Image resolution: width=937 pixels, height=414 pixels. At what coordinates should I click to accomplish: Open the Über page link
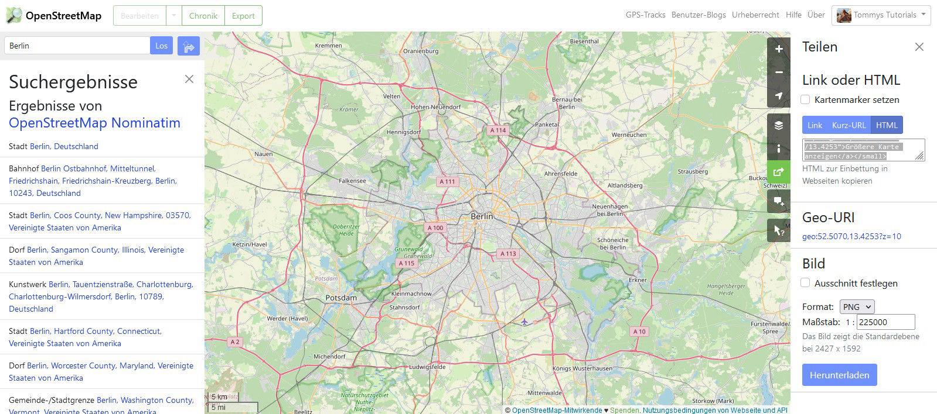point(816,15)
